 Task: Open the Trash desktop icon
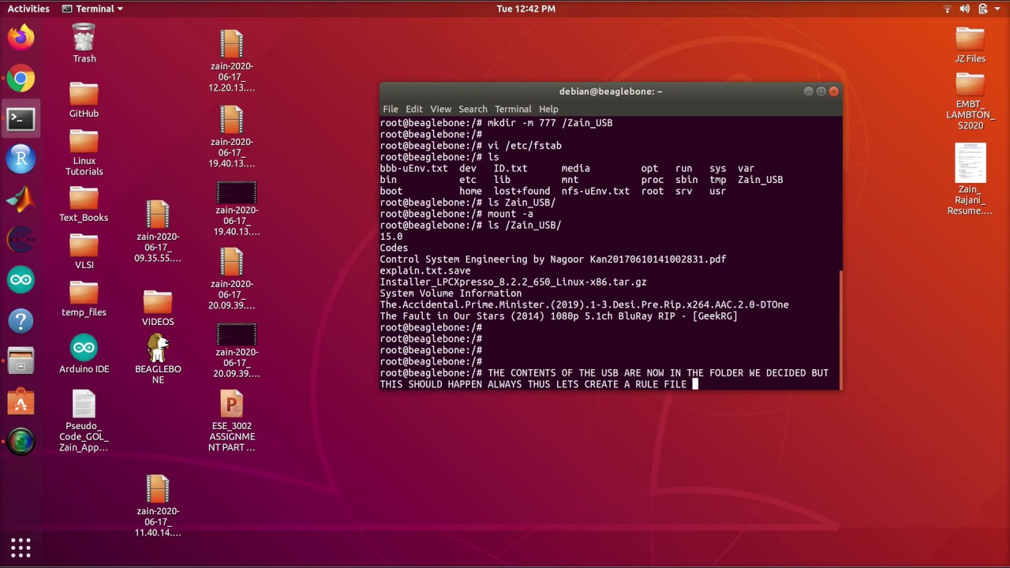click(84, 43)
